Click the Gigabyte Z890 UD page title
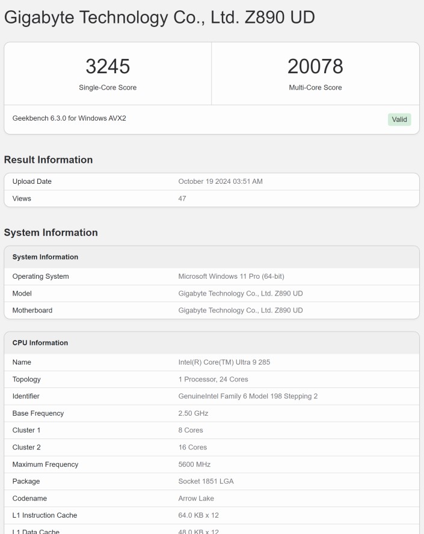The width and height of the screenshot is (424, 534). (159, 17)
